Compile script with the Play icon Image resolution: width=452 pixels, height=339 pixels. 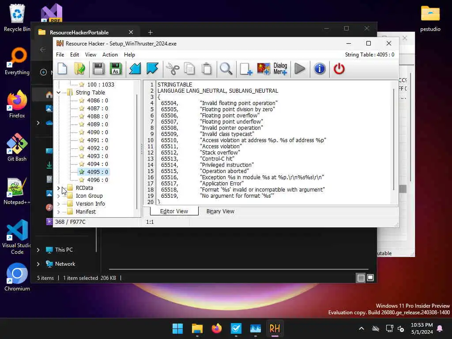tap(300, 69)
